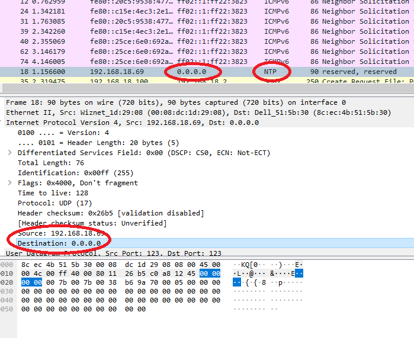Select packet 40 at time 2.355069
The height and width of the screenshot is (338, 414).
coord(207,41)
